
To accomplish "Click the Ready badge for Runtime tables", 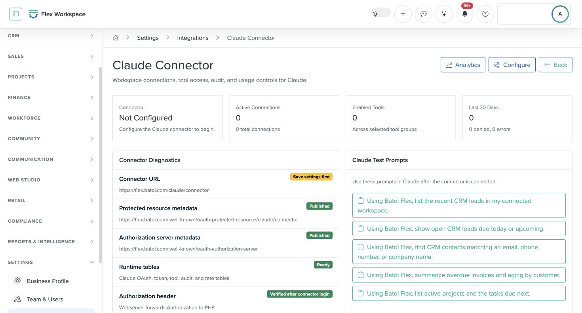I will coord(323,265).
